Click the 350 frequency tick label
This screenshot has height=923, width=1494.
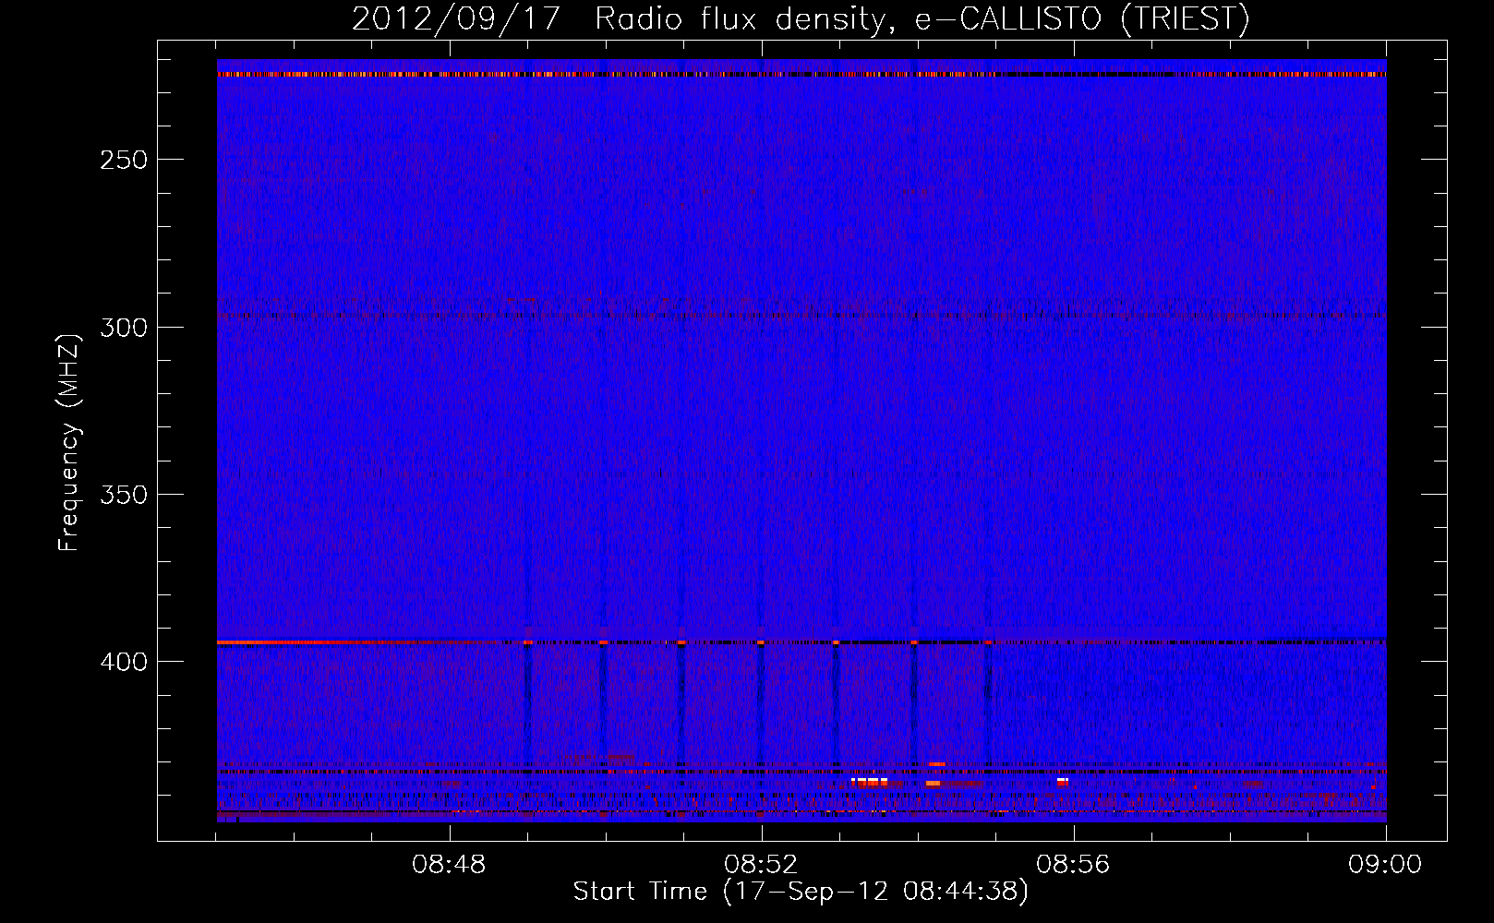[x=124, y=495]
